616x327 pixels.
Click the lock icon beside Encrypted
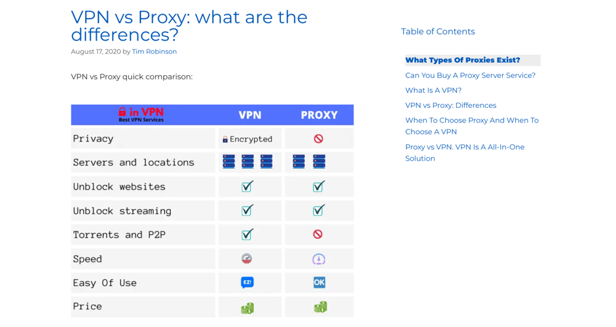click(x=225, y=140)
